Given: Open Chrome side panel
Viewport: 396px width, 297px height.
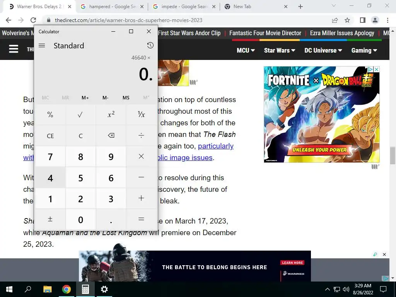Looking at the screenshot, I should [362, 20].
